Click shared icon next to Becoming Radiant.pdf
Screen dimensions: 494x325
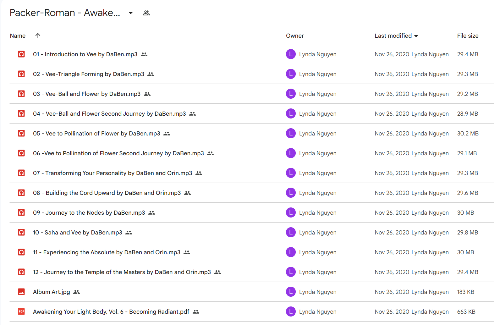196,312
